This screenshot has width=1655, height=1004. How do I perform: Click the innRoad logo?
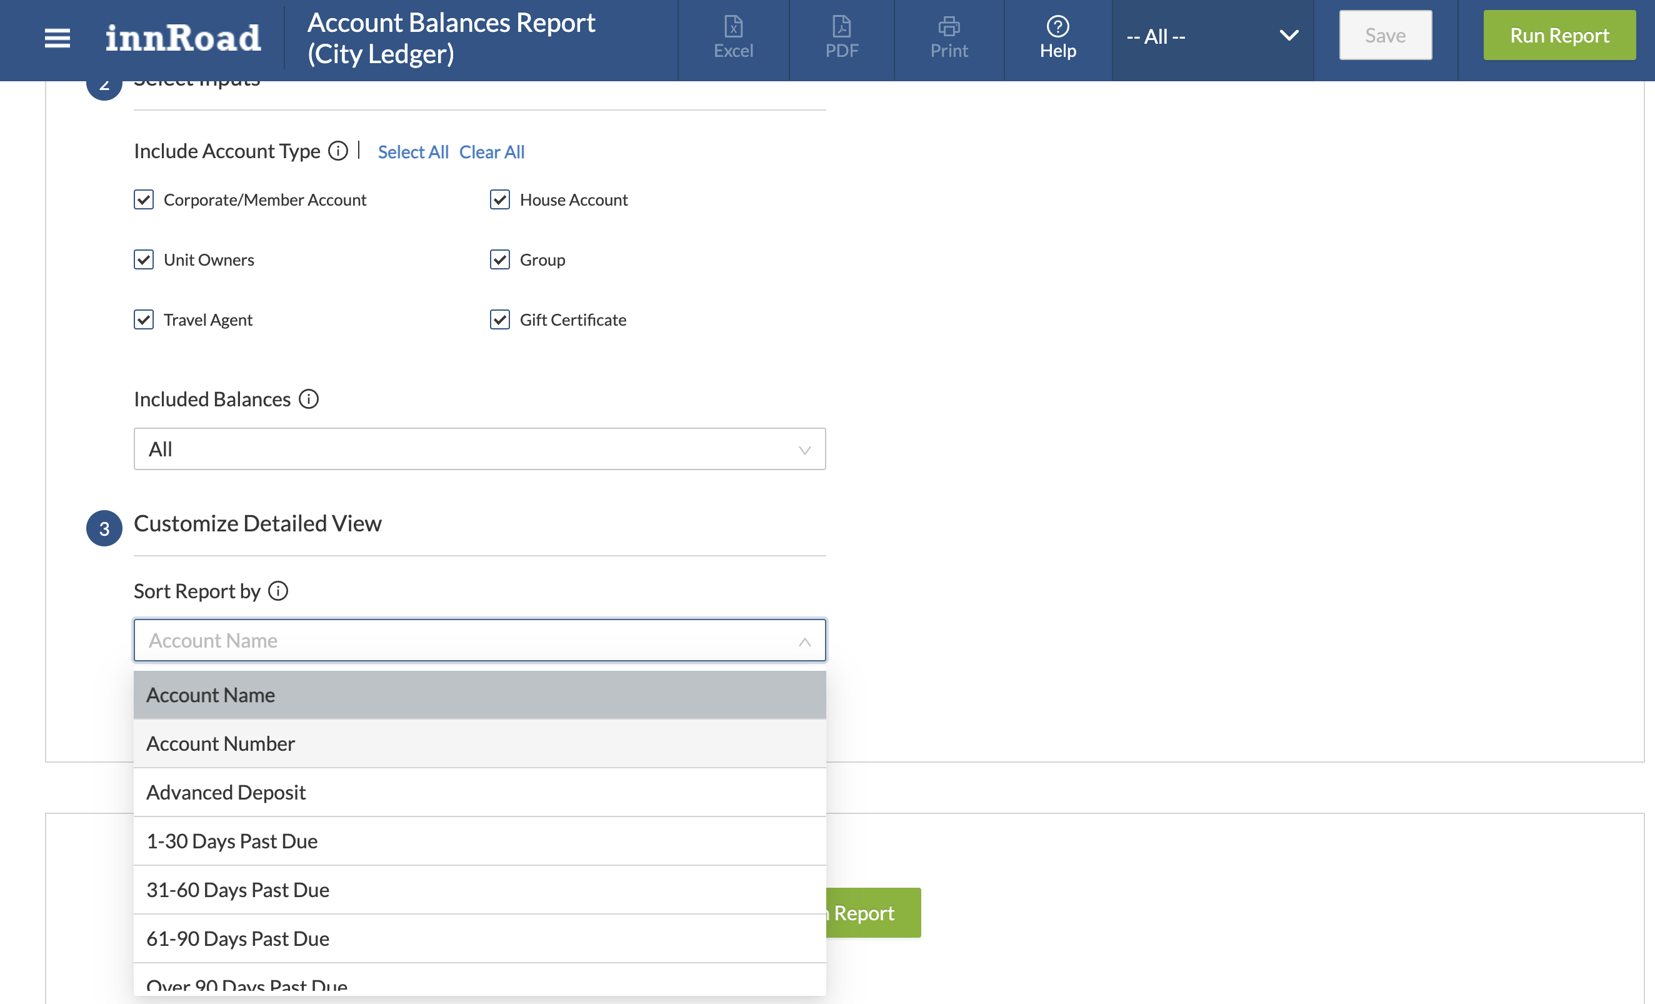(x=182, y=38)
